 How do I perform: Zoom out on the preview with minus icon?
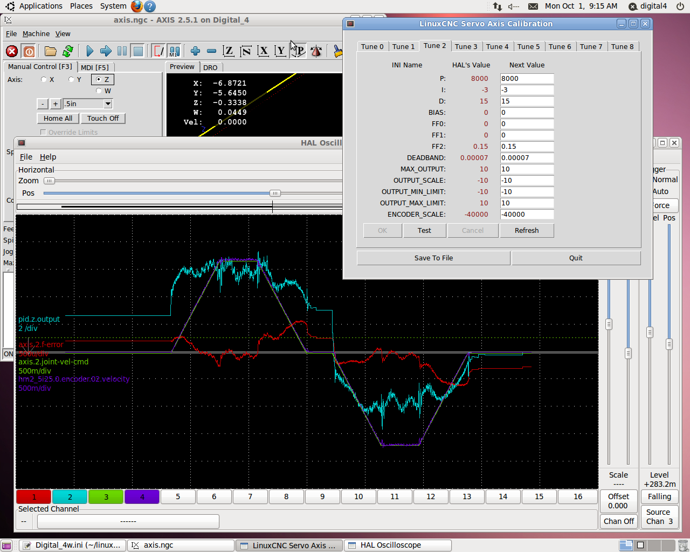[211, 51]
